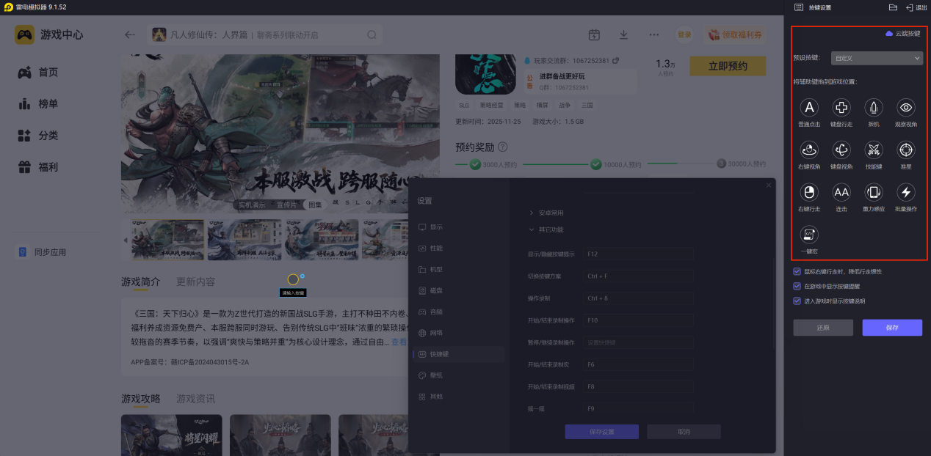Click the folder icon in title bar

893,7
